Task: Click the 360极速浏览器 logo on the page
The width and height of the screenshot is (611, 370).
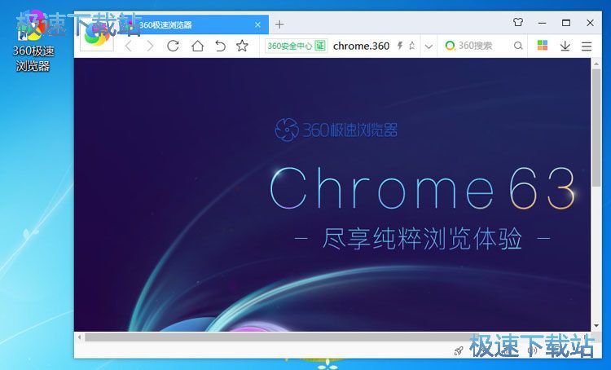Action: [x=336, y=130]
